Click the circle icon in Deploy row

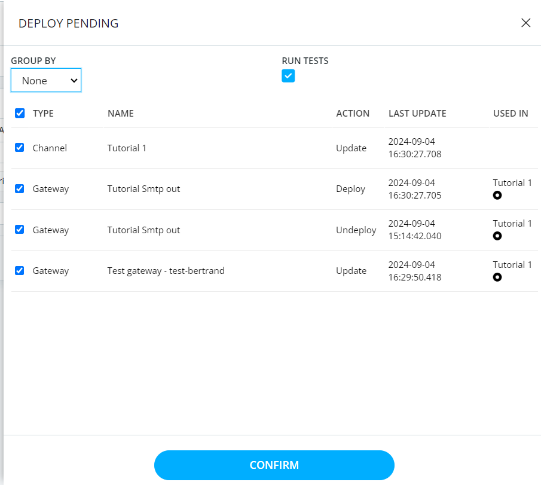pyautogui.click(x=497, y=195)
